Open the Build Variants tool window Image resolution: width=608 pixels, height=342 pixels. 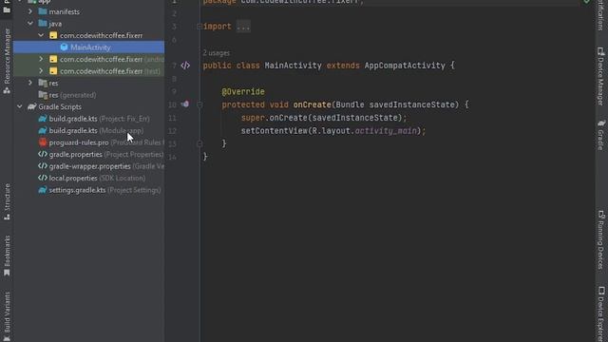pyautogui.click(x=7, y=316)
